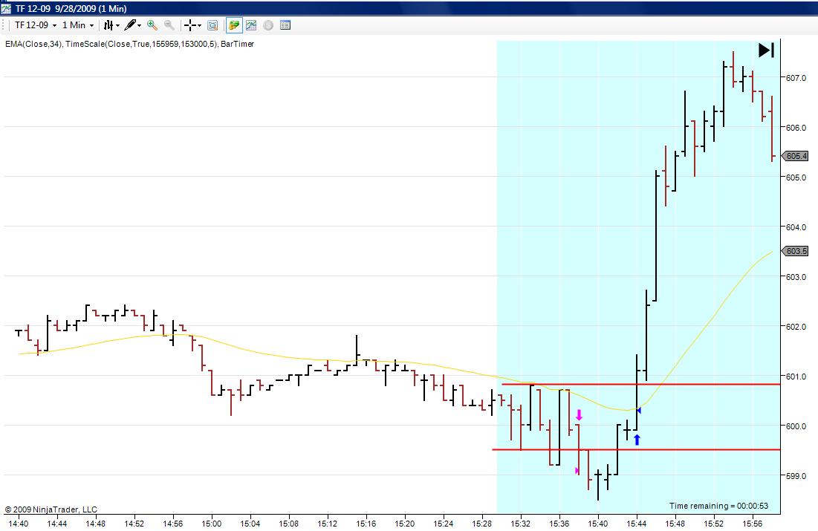The width and height of the screenshot is (818, 531).
Task: Click the 15:32 time axis label
Action: click(520, 523)
